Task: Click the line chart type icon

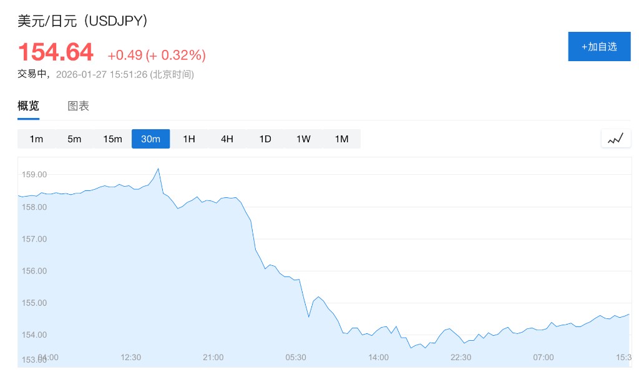Action: pos(615,139)
